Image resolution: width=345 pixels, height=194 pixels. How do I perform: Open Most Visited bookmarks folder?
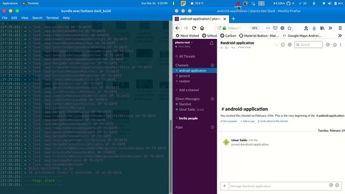[x=187, y=36]
